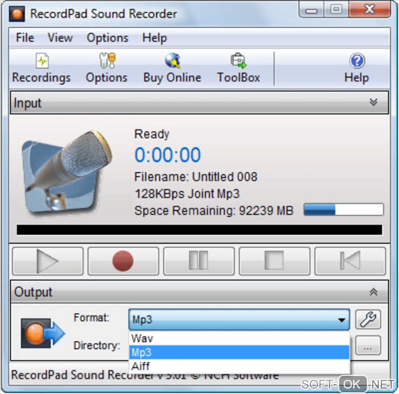Image resolution: width=399 pixels, height=394 pixels.
Task: Open the Options menu in menu bar
Action: click(x=108, y=38)
